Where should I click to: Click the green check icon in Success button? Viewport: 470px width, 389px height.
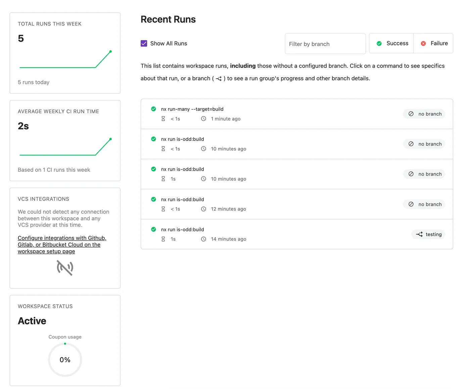click(x=379, y=43)
